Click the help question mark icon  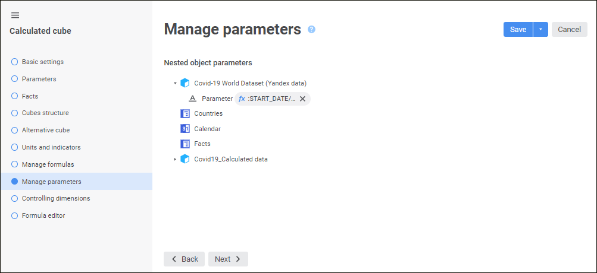click(311, 29)
